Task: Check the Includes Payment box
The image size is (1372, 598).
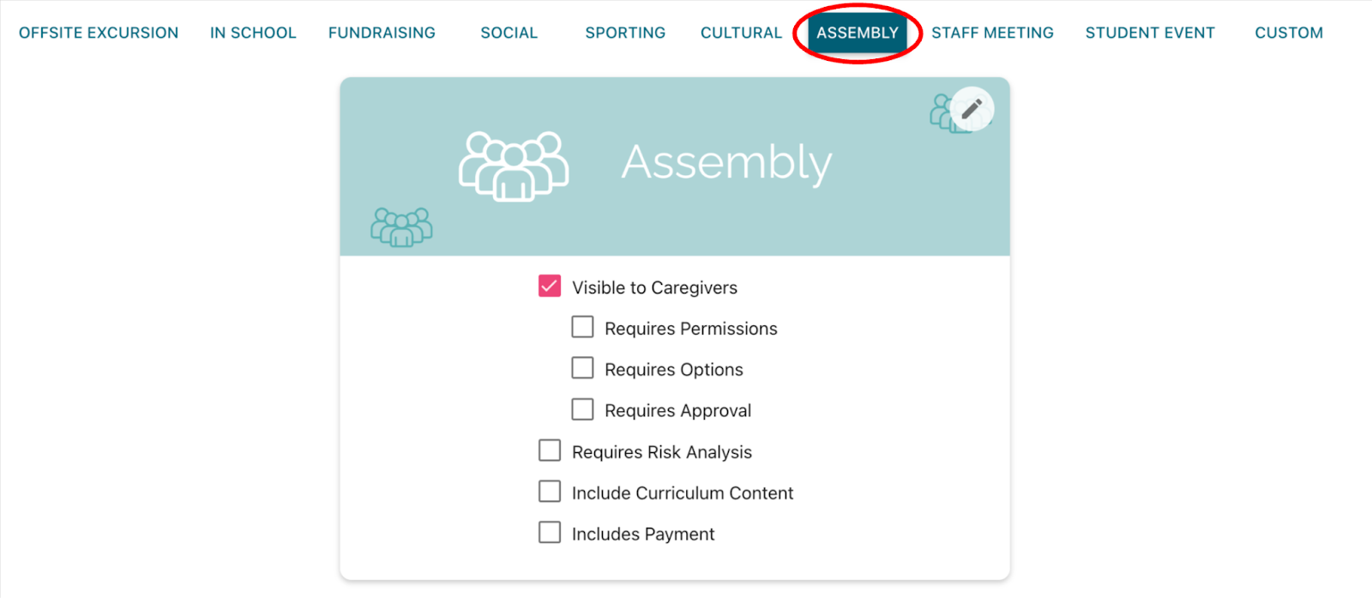Action: [x=550, y=534]
